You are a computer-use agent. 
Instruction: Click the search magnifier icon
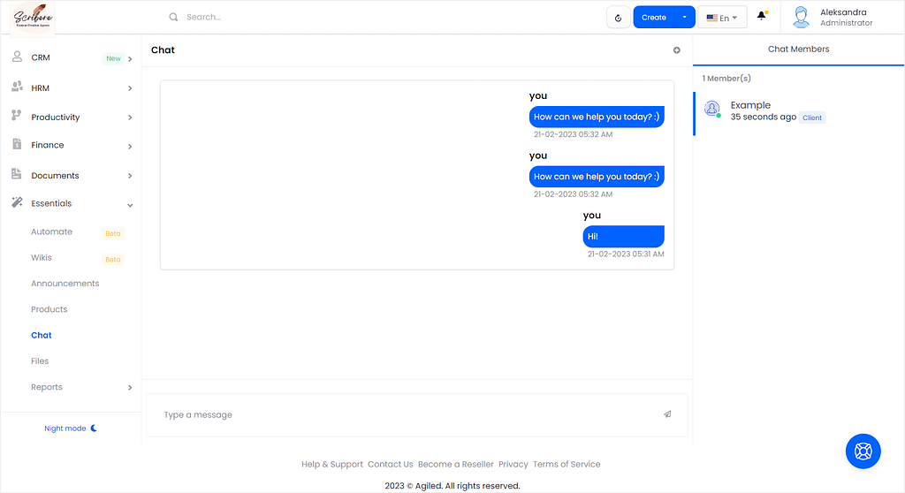click(x=173, y=18)
